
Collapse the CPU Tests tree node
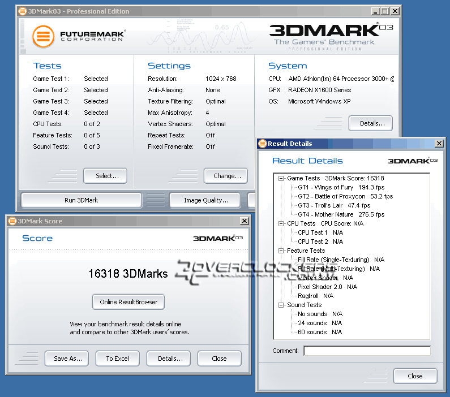pyautogui.click(x=281, y=223)
